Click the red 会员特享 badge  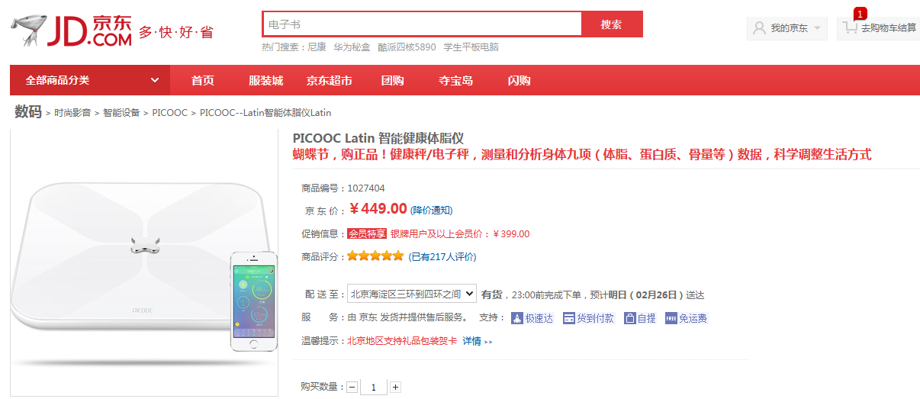click(x=367, y=234)
